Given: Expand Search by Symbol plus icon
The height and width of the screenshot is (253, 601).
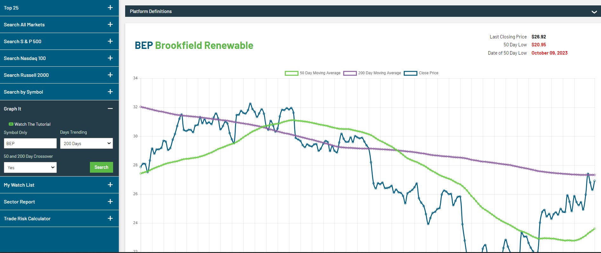Looking at the screenshot, I should click(110, 92).
